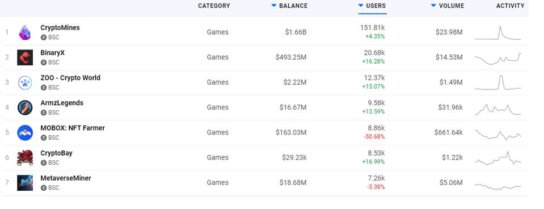The height and width of the screenshot is (209, 544).
Task: Open the MOBOX: NFT Farmer link
Action: tap(73, 128)
